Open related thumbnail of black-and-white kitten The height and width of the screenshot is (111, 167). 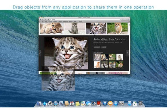click(x=105, y=64)
